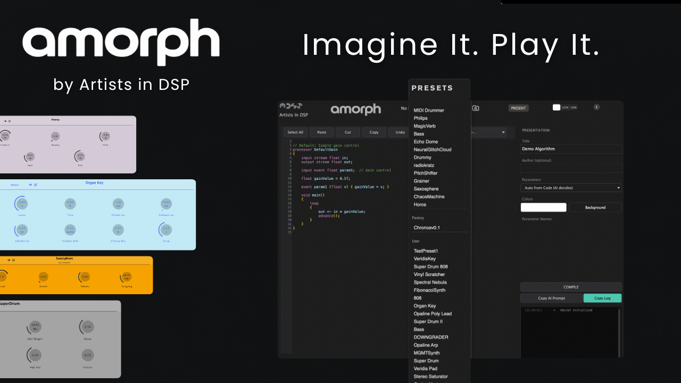Select the MagicVerb preset from the list
Image resolution: width=681 pixels, height=383 pixels.
(x=425, y=126)
